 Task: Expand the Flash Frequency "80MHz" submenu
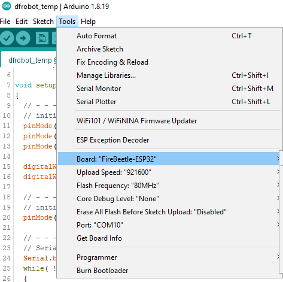pyautogui.click(x=169, y=186)
